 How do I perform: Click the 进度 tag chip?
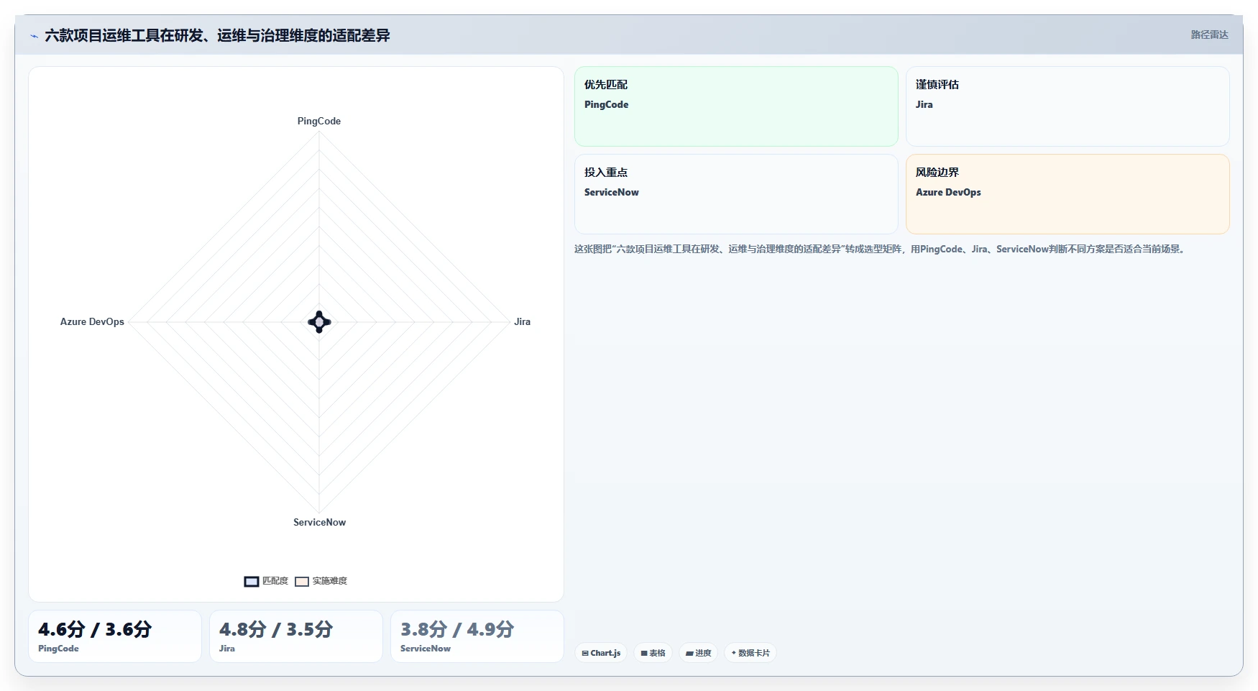pyautogui.click(x=698, y=653)
